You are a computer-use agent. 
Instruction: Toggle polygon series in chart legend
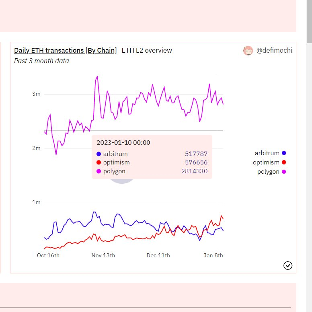pos(271,172)
